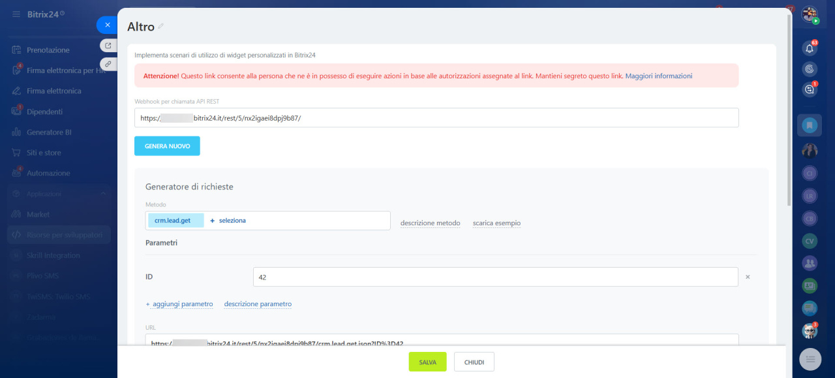Click the webhook REST URL field
The width and height of the screenshot is (835, 378).
tap(436, 118)
